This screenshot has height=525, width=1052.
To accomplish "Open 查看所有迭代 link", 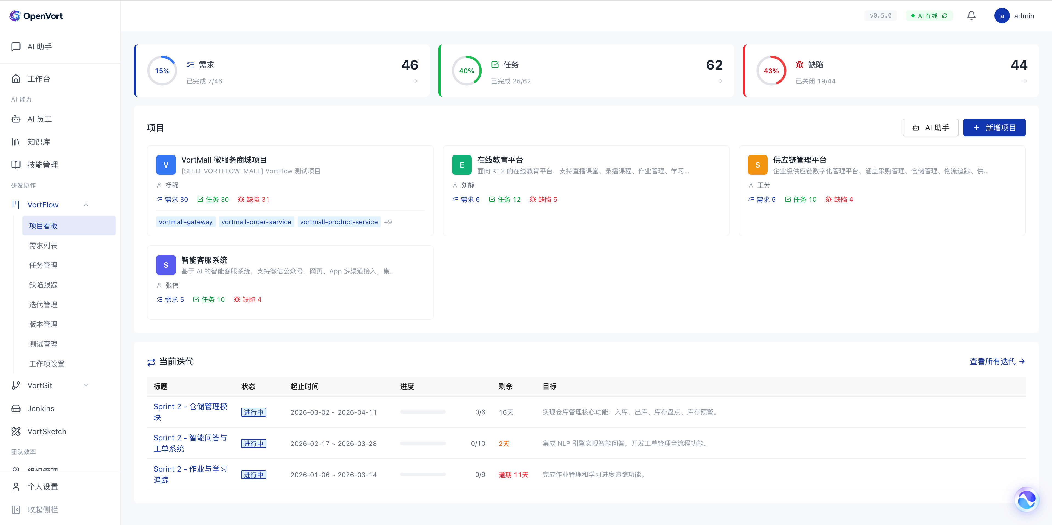I will pyautogui.click(x=997, y=361).
